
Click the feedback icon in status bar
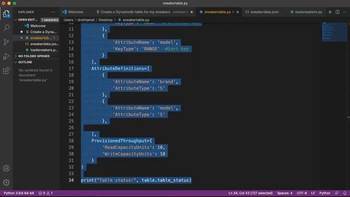pyautogui.click(x=337, y=193)
